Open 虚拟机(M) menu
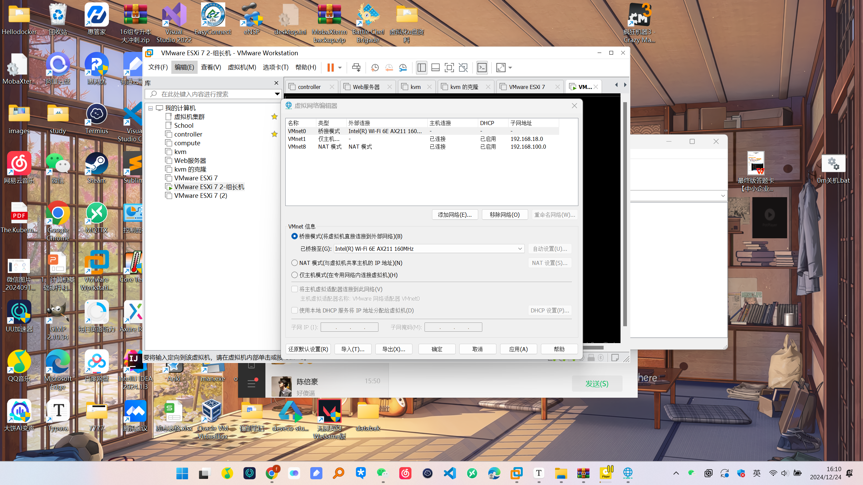The image size is (863, 485). (x=242, y=67)
